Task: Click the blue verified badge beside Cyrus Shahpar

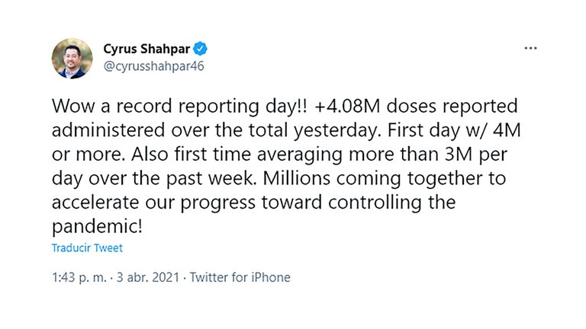Action: tap(201, 49)
